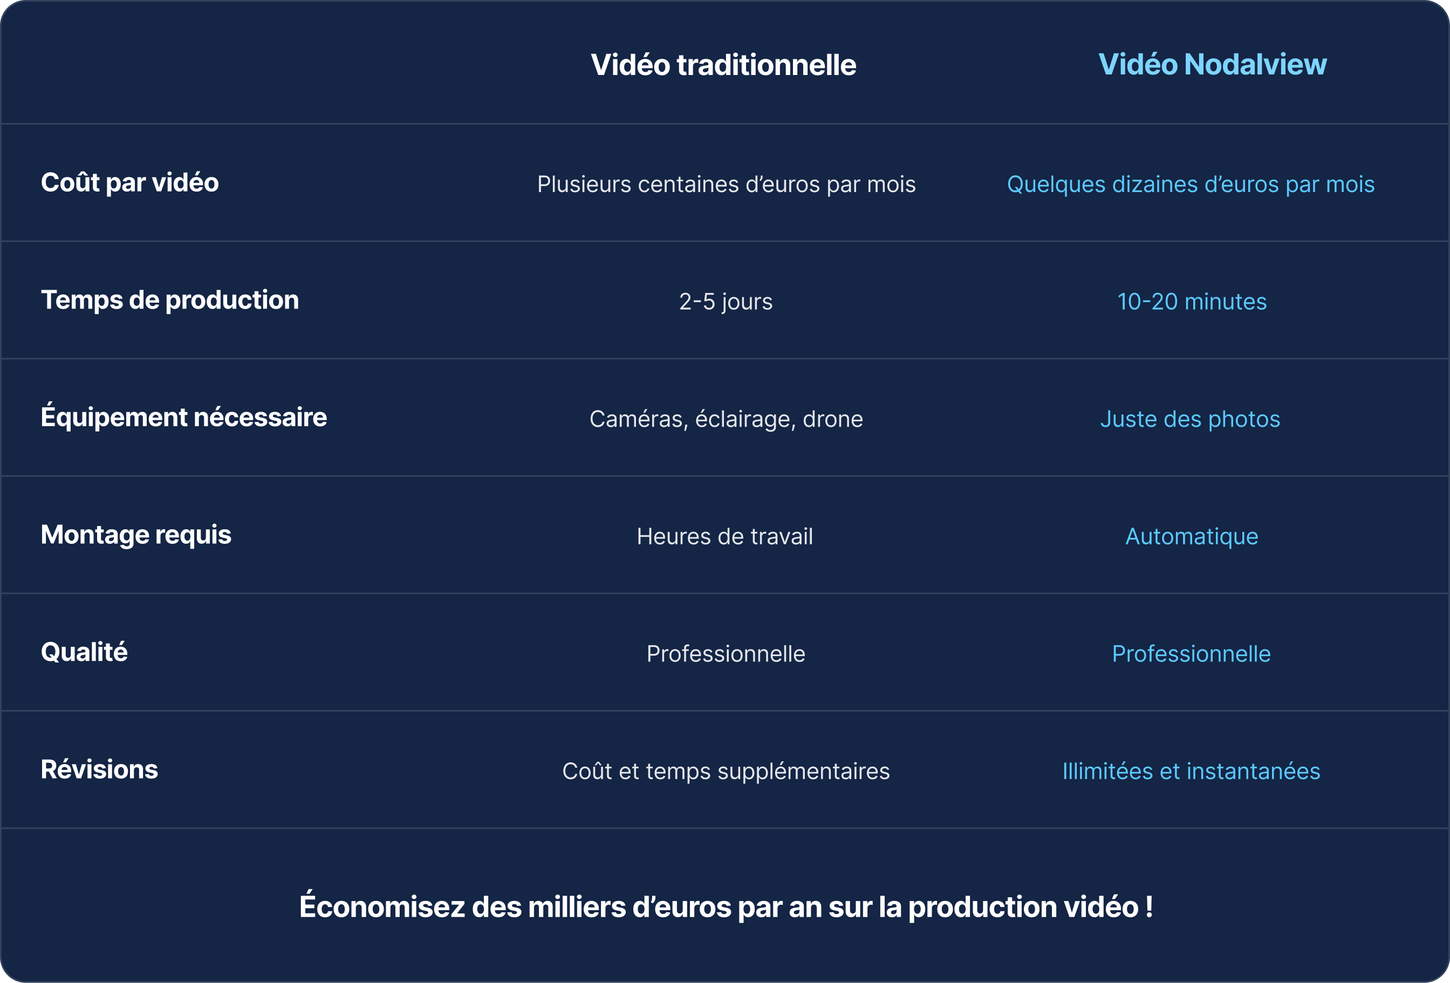Click the '10-20 minutes' cell
The image size is (1450, 983).
click(x=1192, y=302)
